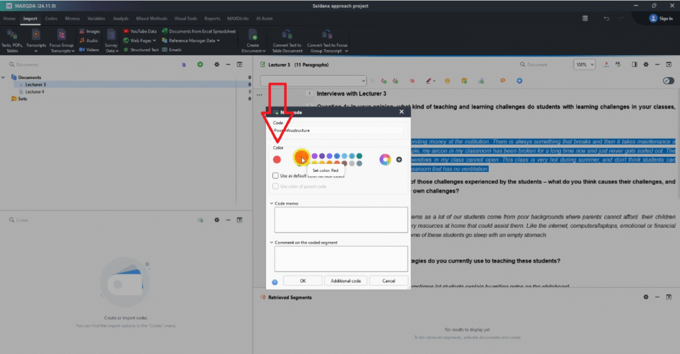Click the YouTube Data import icon
Image resolution: width=680 pixels, height=354 pixels.
(x=126, y=31)
